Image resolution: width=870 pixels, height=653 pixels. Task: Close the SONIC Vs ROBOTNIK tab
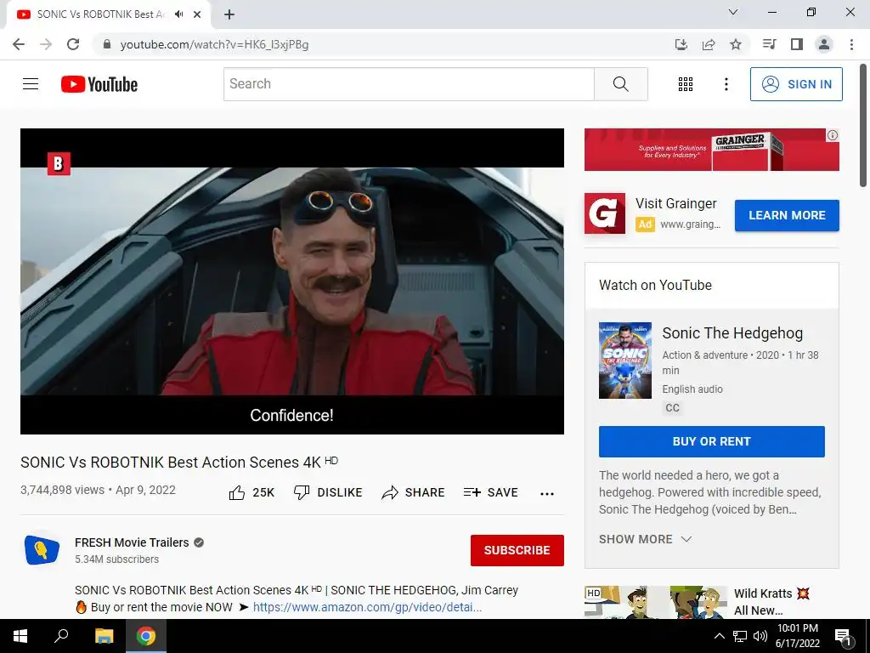(197, 14)
